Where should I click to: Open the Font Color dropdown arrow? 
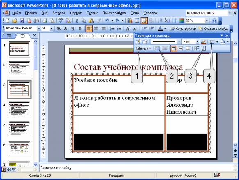click(165, 28)
